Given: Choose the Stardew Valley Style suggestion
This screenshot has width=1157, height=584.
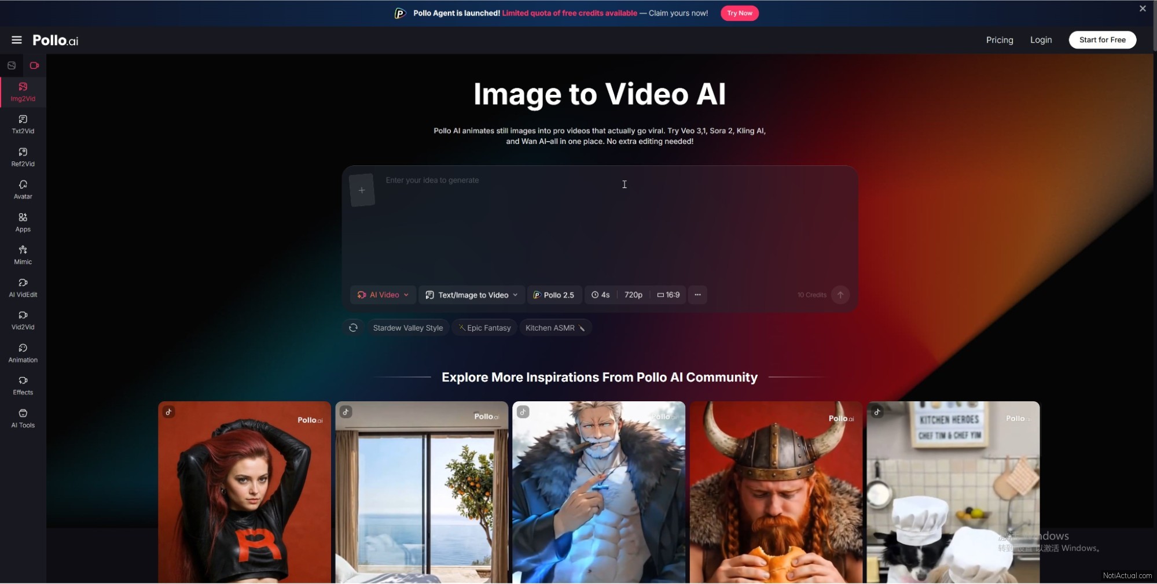Looking at the screenshot, I should click(407, 328).
